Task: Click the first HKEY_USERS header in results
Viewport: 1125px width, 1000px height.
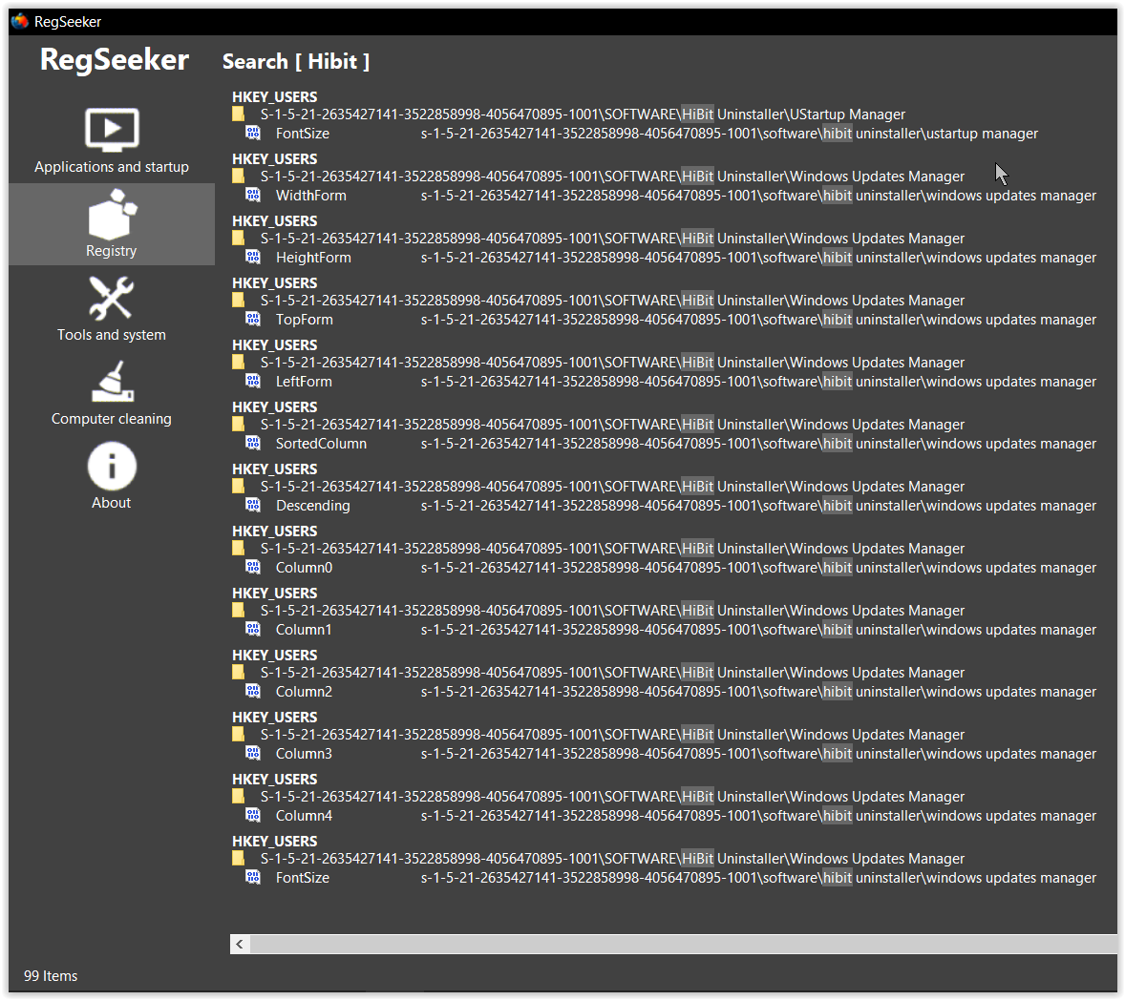Action: (274, 96)
